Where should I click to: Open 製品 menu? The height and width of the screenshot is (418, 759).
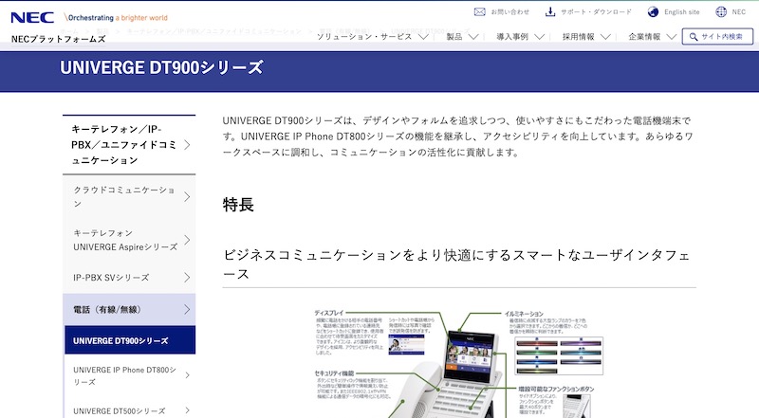(x=454, y=37)
